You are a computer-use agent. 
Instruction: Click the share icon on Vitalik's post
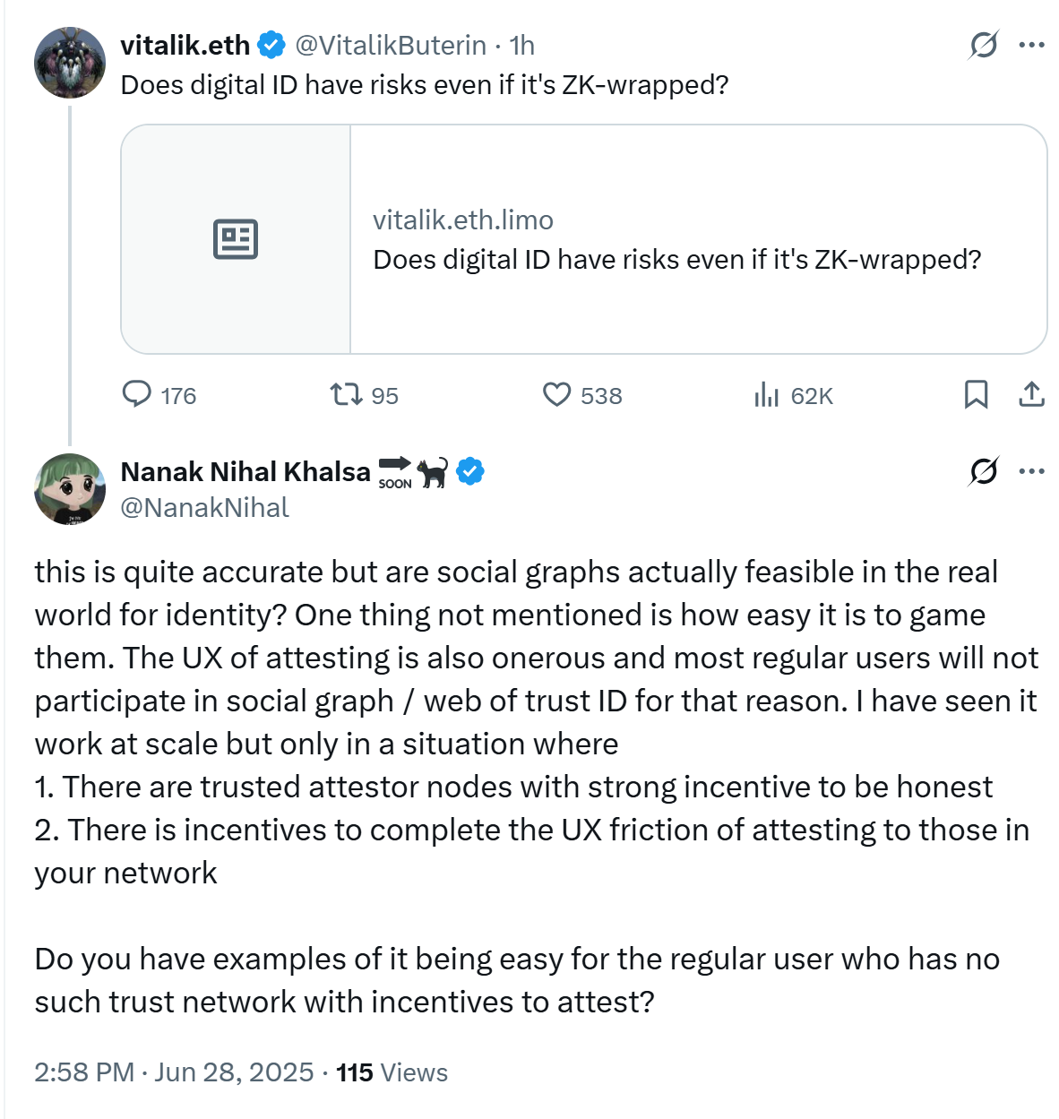1032,395
